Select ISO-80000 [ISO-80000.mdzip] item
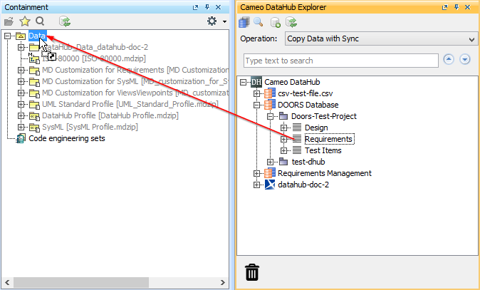Screen dimensions: 480x290 tap(94, 58)
